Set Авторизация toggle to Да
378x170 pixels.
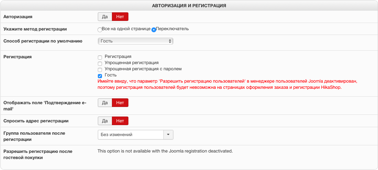pyautogui.click(x=105, y=17)
